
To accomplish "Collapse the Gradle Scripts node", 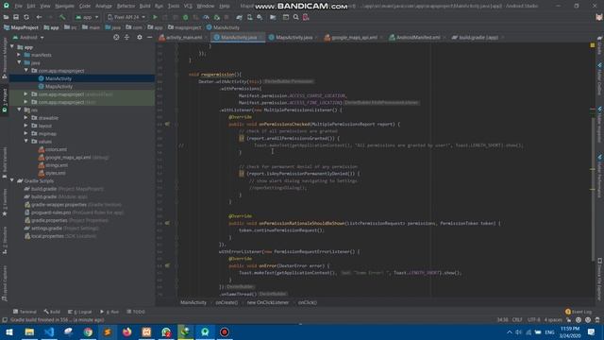I will (x=12, y=180).
